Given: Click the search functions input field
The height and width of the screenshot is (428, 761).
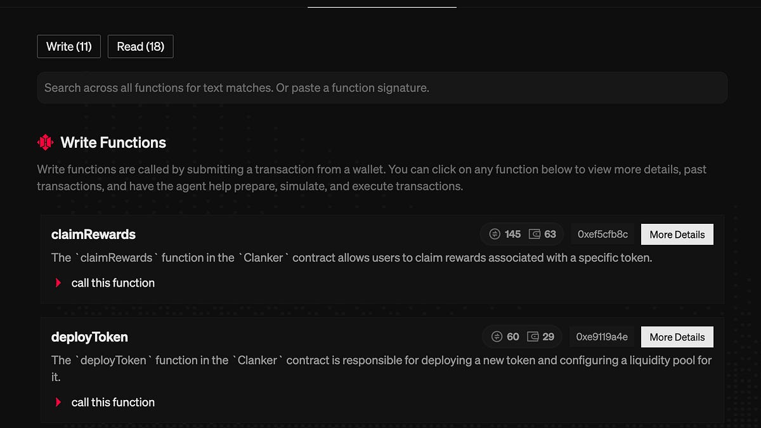Looking at the screenshot, I should [380, 88].
